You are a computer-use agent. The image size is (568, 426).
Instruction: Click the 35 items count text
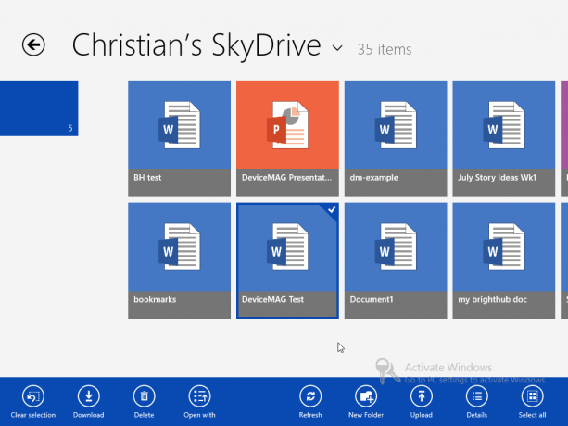click(x=385, y=49)
